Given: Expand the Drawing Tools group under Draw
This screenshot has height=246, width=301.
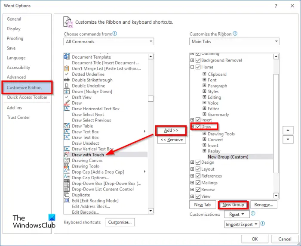Looking at the screenshot, I should pos(204,134).
